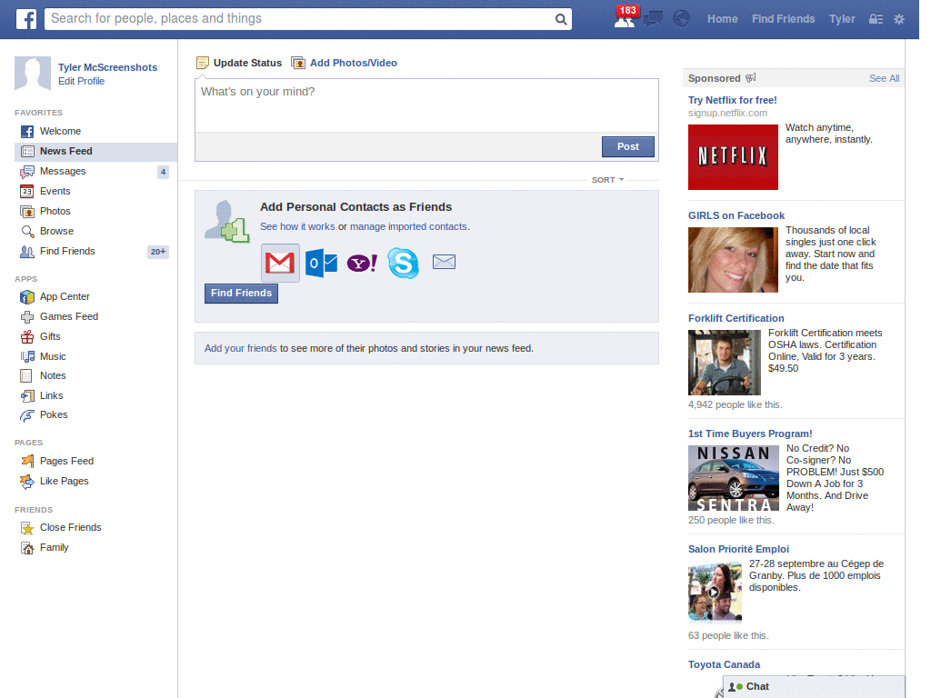Image resolution: width=931 pixels, height=698 pixels.
Task: Click the Family house icon
Action: (27, 548)
